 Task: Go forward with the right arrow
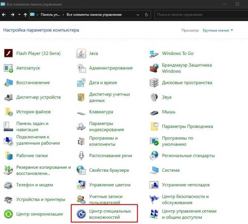tap(12, 15)
